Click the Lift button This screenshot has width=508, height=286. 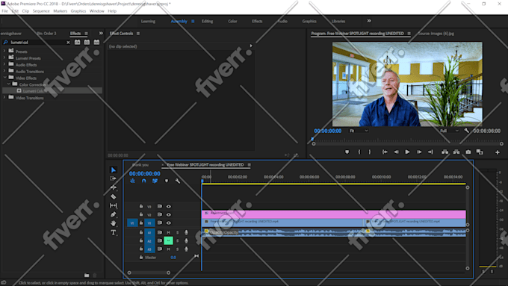tap(444, 152)
